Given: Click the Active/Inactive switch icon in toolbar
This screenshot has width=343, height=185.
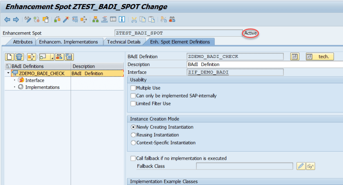Looking at the screenshot, I should click(36, 20).
